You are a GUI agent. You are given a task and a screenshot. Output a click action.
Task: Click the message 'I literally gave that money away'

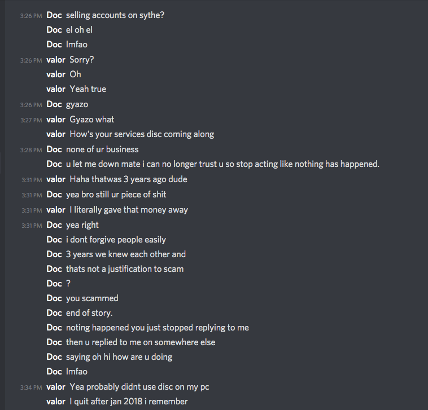[x=129, y=210]
